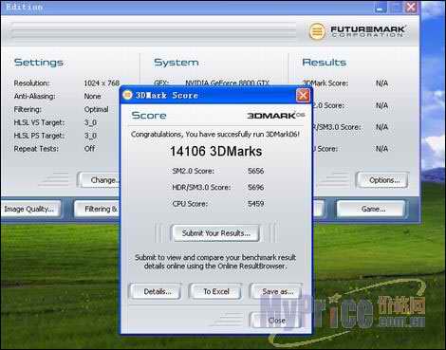Close the main 3DMark window
This screenshot has width=446, height=350.
411,7
